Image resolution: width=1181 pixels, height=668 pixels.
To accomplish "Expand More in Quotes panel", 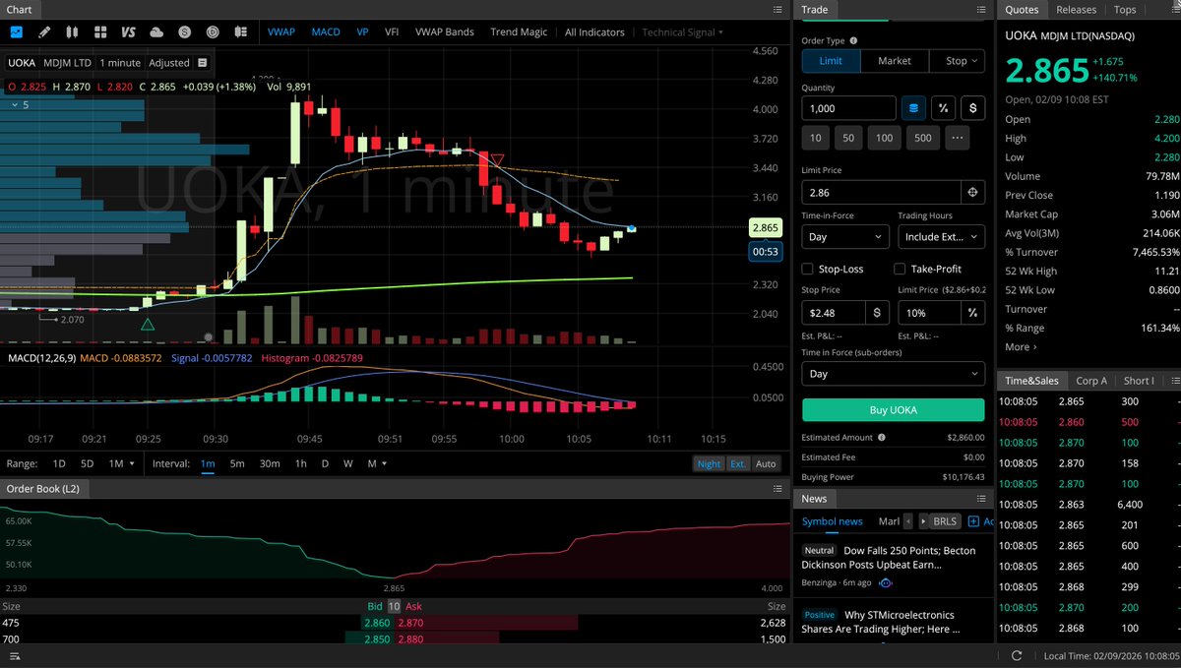I will pos(1020,347).
